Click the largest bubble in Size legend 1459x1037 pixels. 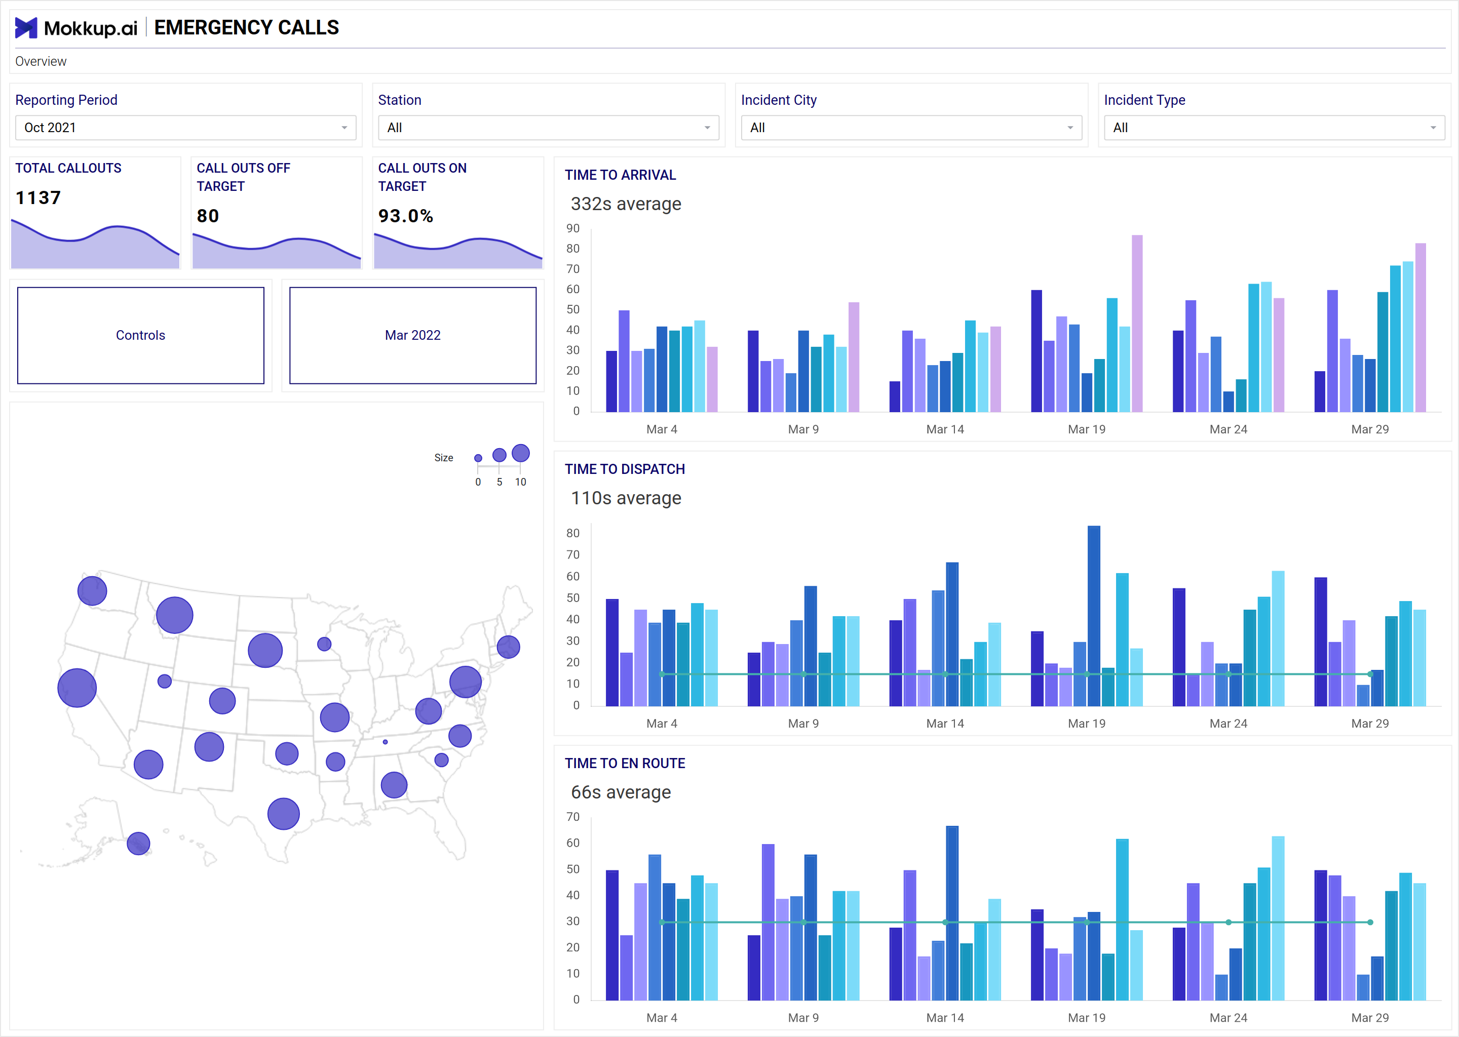[521, 453]
